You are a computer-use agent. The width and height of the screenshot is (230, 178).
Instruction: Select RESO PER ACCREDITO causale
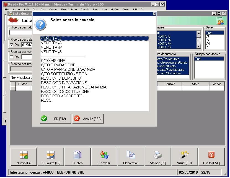tap(94, 96)
